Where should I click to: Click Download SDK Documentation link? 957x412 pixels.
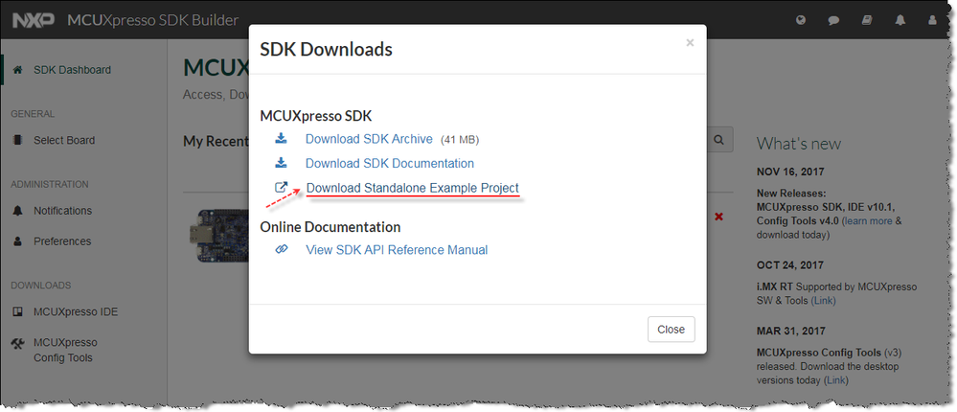pyautogui.click(x=389, y=163)
